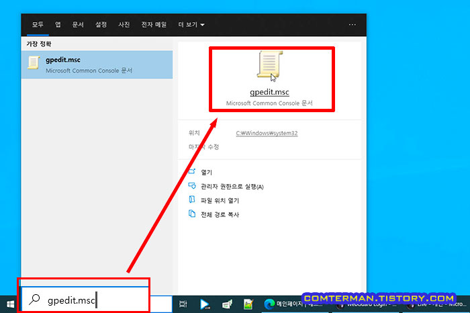Image resolution: width=470 pixels, height=313 pixels.
Task: Open the Windows Start button
Action: pos(11,304)
